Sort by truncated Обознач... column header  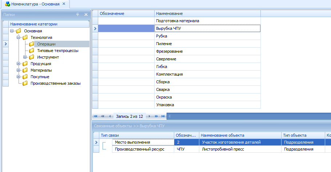187,135
